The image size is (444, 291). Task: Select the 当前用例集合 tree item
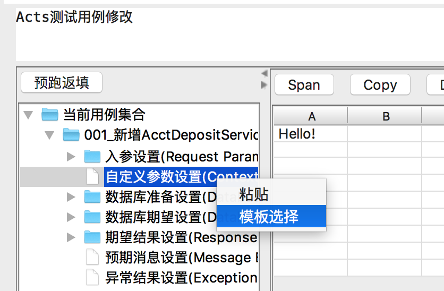[104, 115]
